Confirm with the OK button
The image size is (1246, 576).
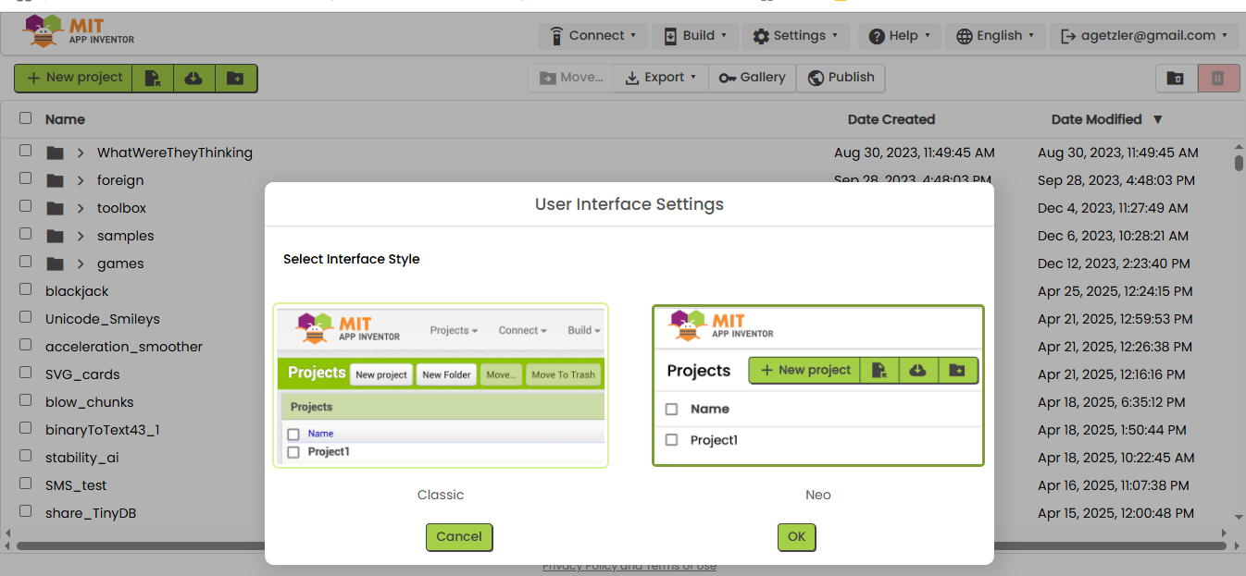(797, 537)
